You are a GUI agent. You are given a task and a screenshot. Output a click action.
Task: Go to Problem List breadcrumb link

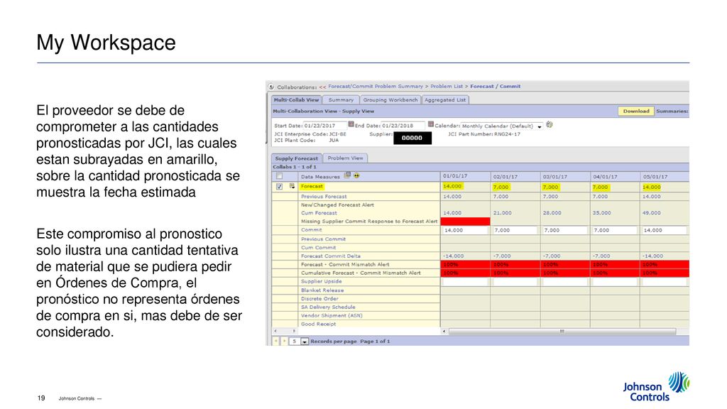point(447,86)
